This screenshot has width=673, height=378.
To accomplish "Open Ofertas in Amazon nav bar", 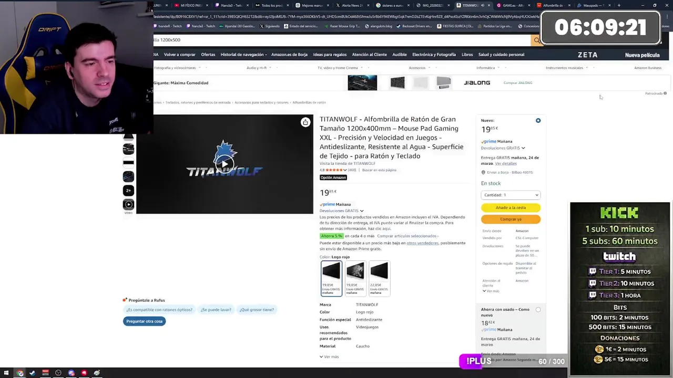I will (208, 55).
